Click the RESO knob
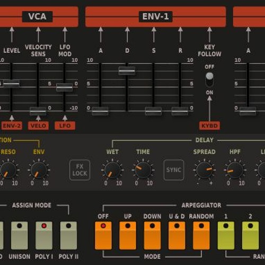 pyautogui.click(x=8, y=170)
